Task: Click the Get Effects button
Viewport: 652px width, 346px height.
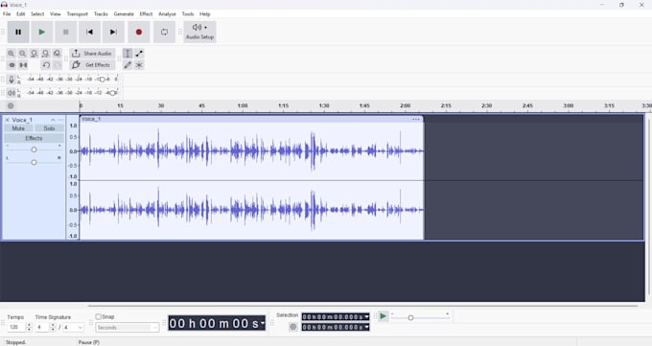Action: pyautogui.click(x=92, y=65)
